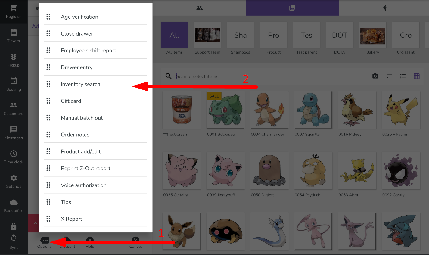Open the sort items icon
The image size is (429, 255).
[389, 76]
